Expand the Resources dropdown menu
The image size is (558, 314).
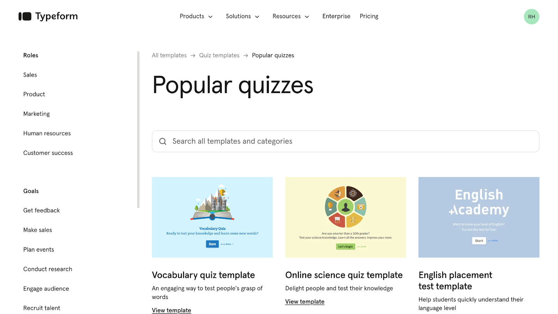pyautogui.click(x=291, y=16)
